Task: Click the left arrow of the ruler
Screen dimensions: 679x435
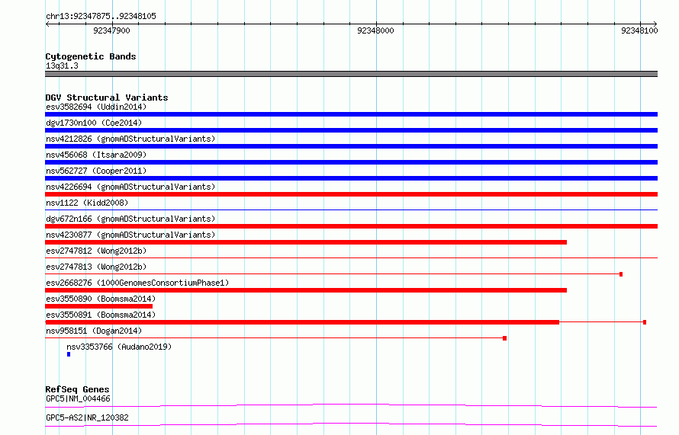Action: click(x=47, y=24)
